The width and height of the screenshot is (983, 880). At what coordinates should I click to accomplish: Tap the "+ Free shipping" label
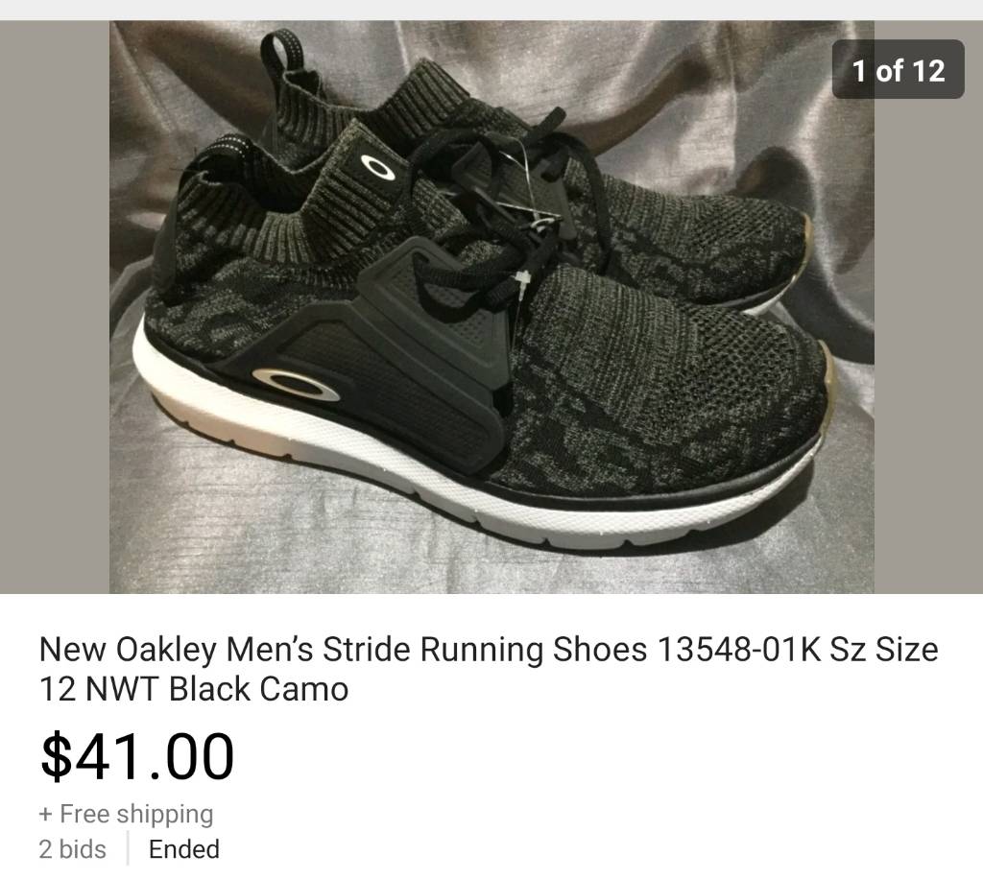pos(126,814)
